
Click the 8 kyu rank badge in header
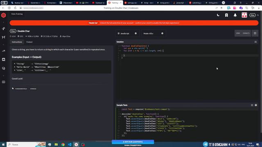pyautogui.click(x=253, y=15)
